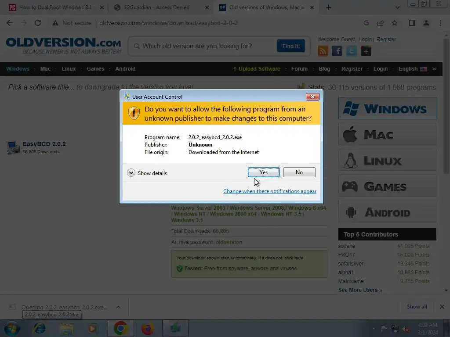Click Login in the black nav bar
Viewport: 450px width, 337px height.
coord(380,69)
